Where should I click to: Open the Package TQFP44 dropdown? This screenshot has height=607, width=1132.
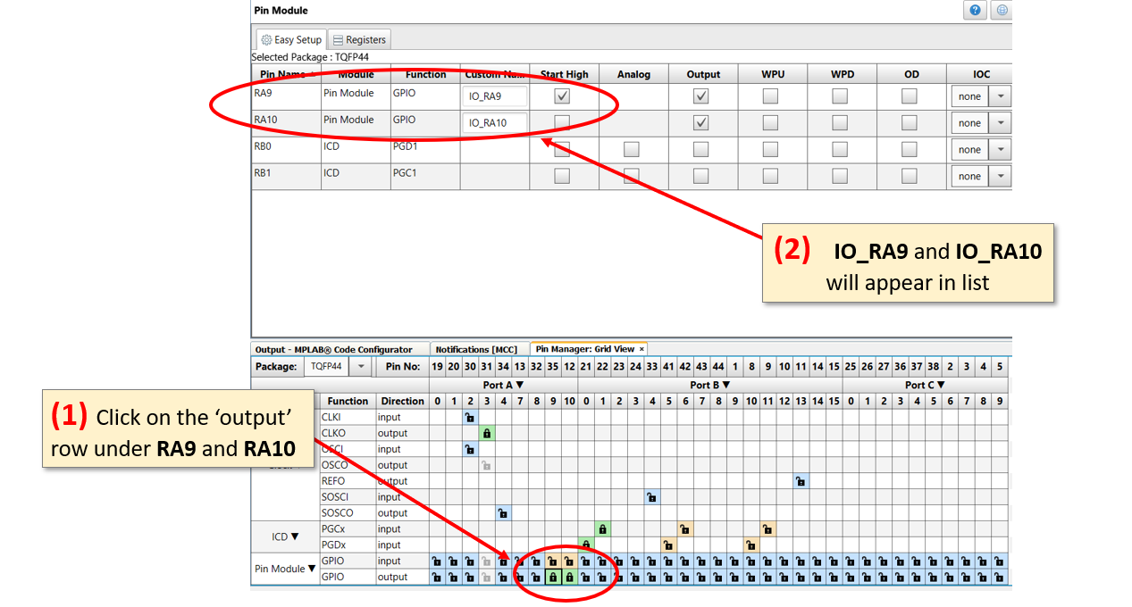(x=361, y=367)
